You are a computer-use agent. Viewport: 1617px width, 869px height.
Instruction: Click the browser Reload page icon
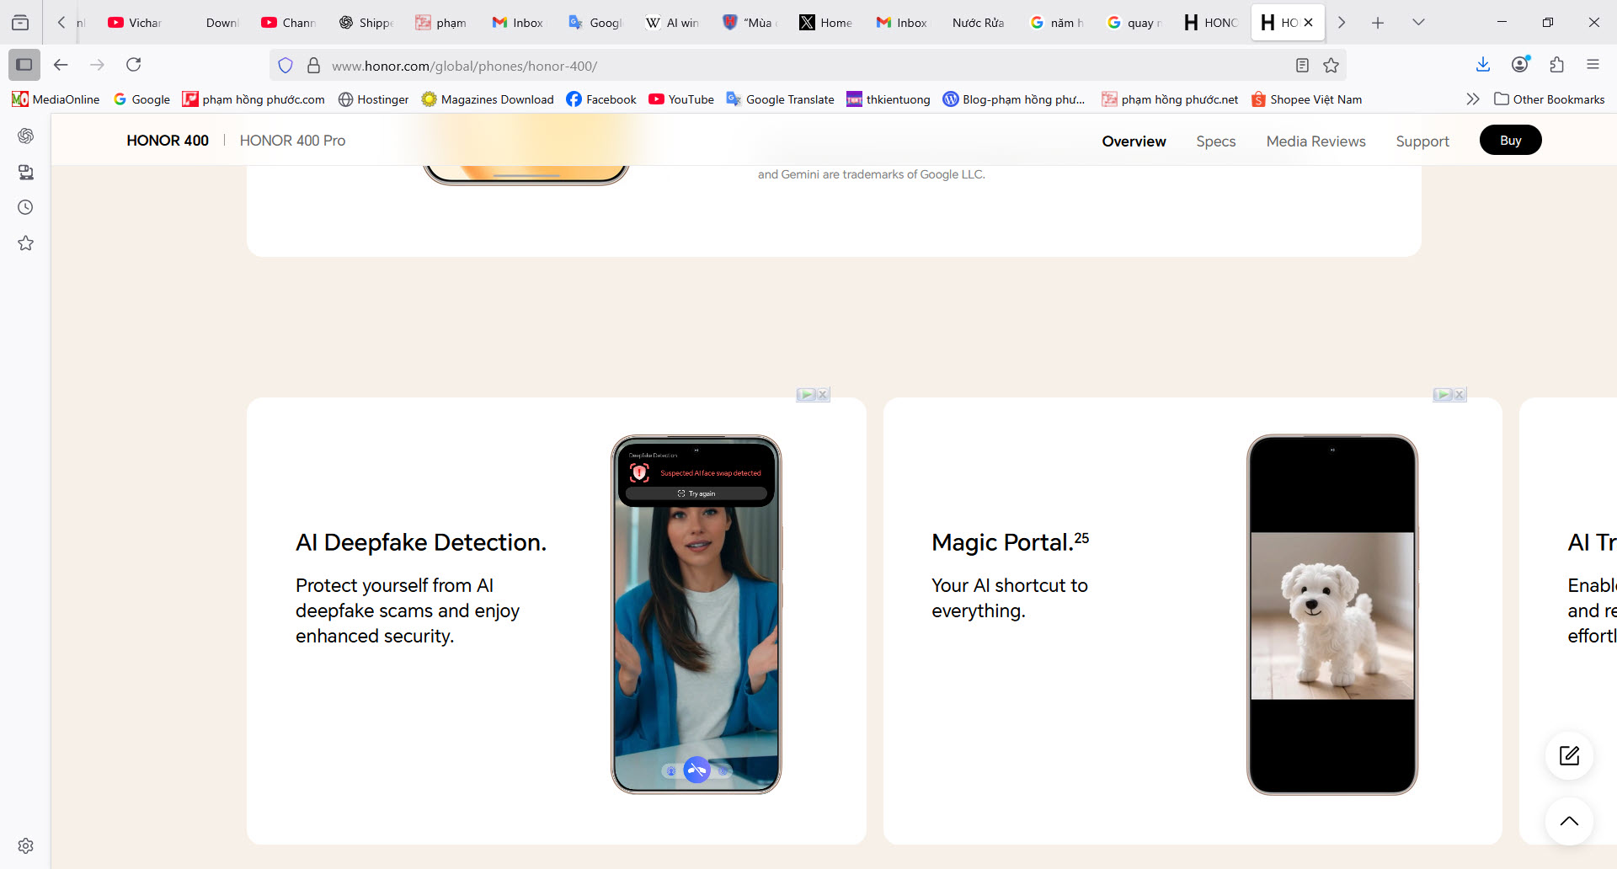tap(133, 65)
